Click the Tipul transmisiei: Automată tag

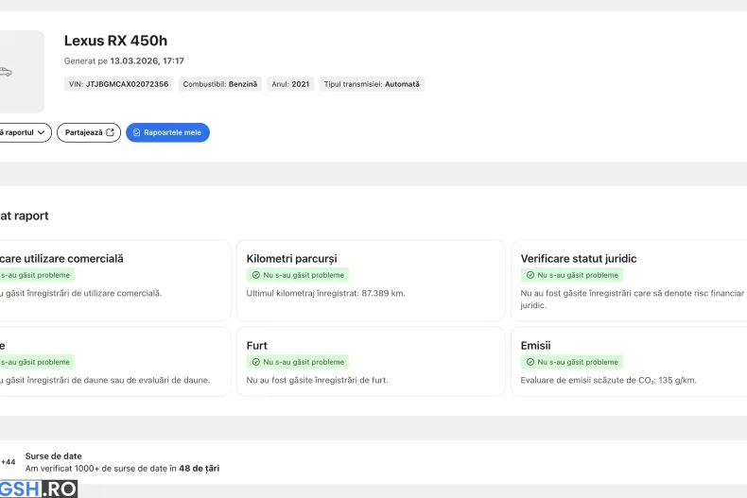tap(372, 84)
